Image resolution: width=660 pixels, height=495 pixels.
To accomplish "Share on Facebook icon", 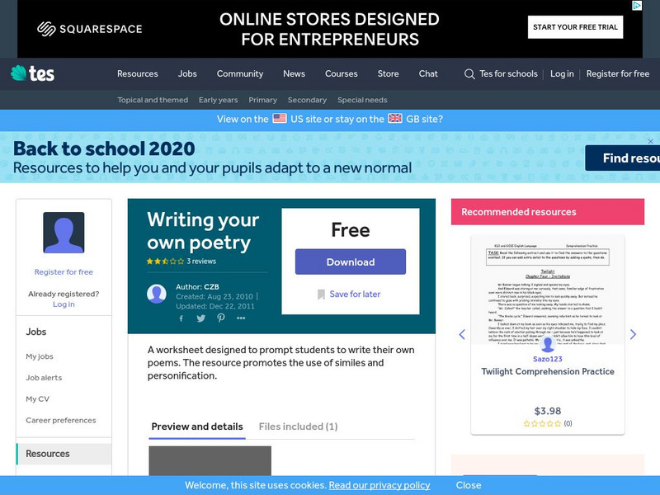I will 181,318.
